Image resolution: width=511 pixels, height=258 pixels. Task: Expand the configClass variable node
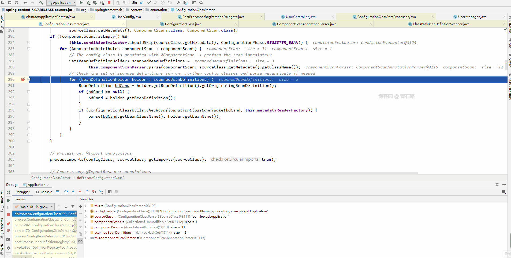coord(86,211)
